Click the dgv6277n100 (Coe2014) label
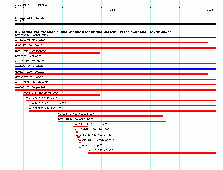This screenshot has width=223, height=170. (31, 45)
